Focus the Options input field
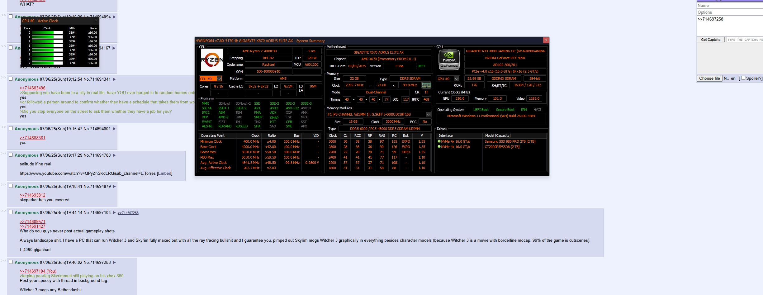 [x=730, y=12]
